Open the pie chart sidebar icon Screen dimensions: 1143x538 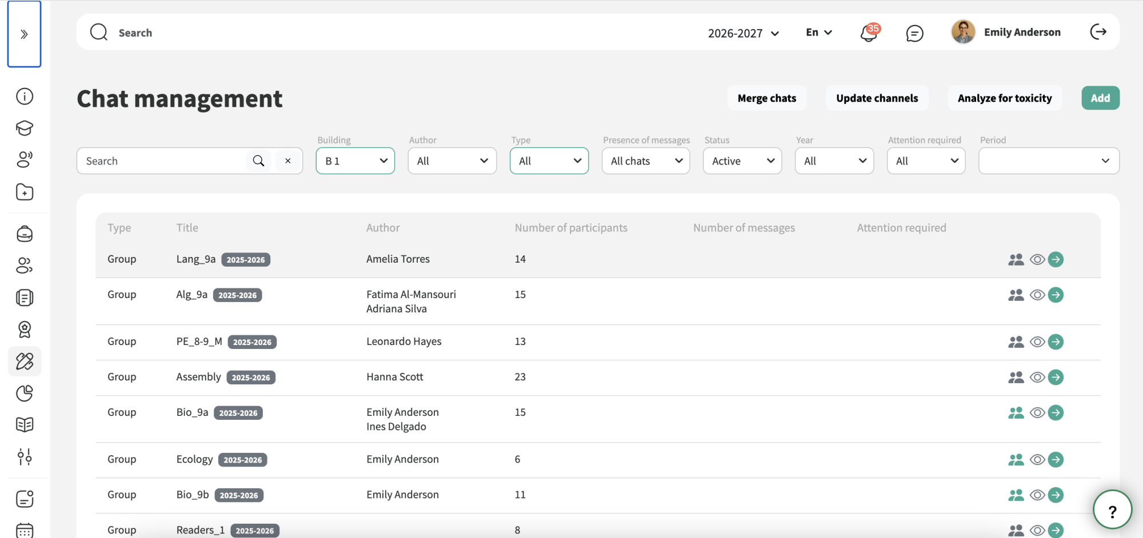[25, 393]
